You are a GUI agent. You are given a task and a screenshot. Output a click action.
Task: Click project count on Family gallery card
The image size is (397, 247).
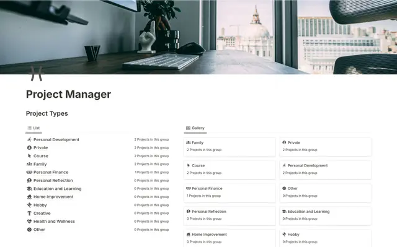pos(204,150)
